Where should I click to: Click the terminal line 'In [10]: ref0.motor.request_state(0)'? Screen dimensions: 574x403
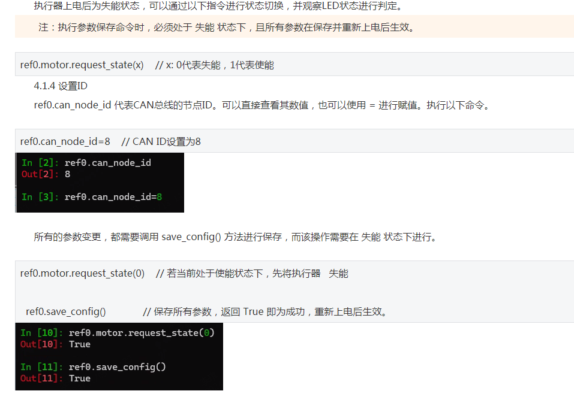click(117, 333)
